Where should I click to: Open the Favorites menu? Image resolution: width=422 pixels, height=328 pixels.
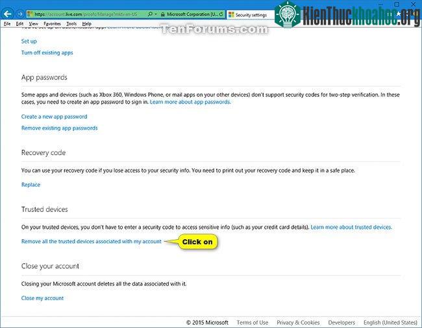click(x=52, y=23)
